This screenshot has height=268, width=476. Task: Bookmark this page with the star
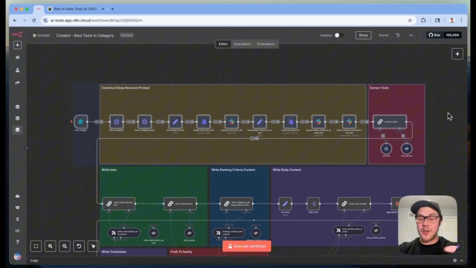point(410,20)
